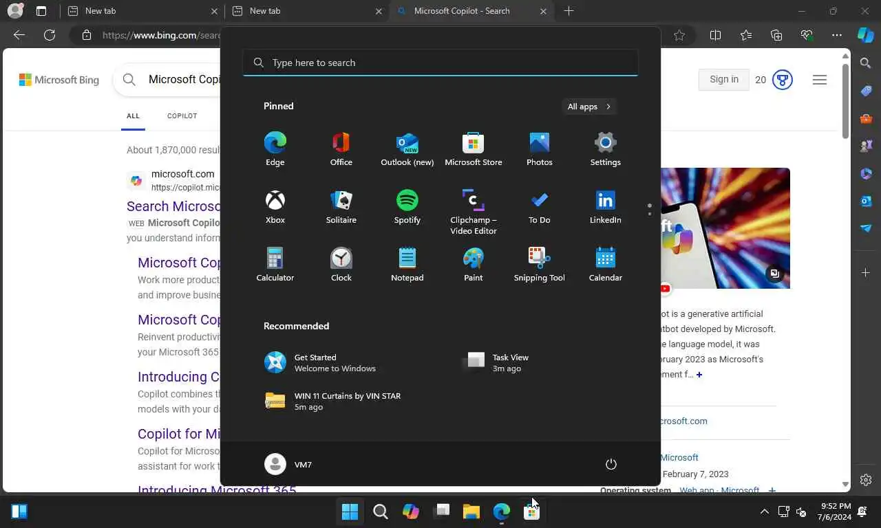The height and width of the screenshot is (528, 881).
Task: Launch Office from the pinned apps
Action: point(341,149)
